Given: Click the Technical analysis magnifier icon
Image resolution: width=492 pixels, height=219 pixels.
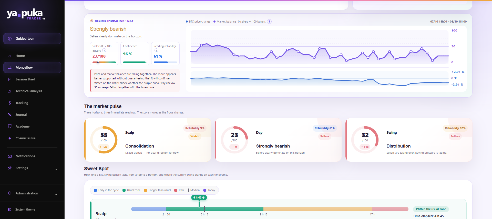Looking at the screenshot, I should 10,91.
